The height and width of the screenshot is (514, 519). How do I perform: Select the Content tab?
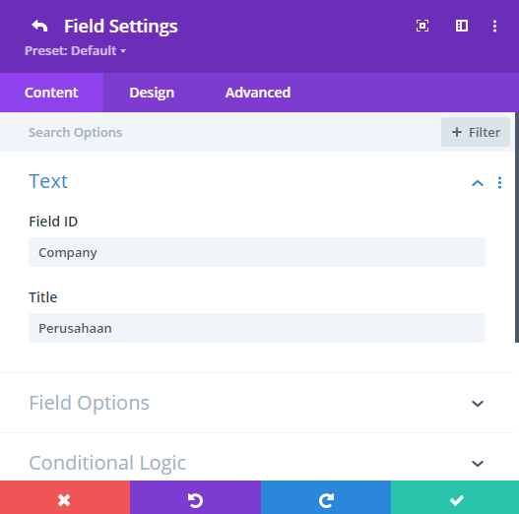51,93
